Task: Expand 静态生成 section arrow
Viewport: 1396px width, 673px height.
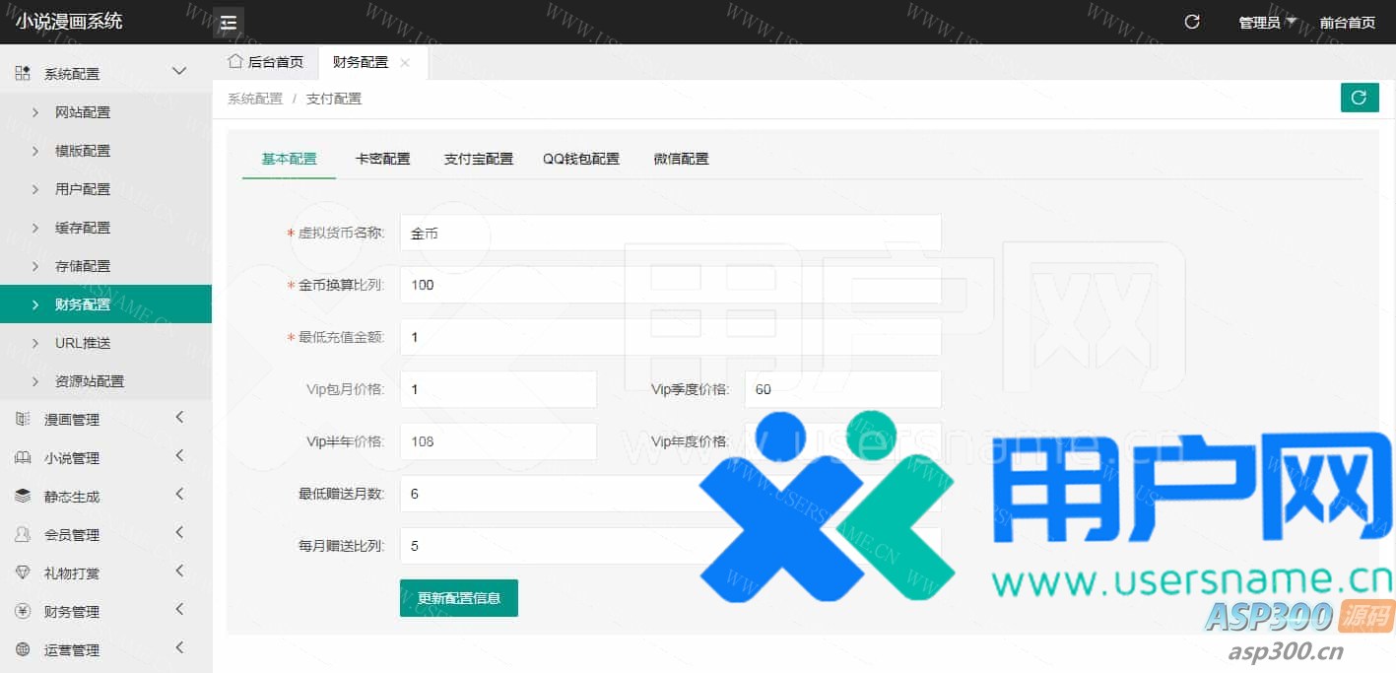Action: (179, 495)
